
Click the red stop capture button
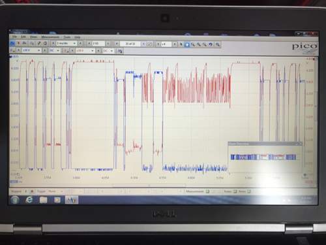point(32,191)
